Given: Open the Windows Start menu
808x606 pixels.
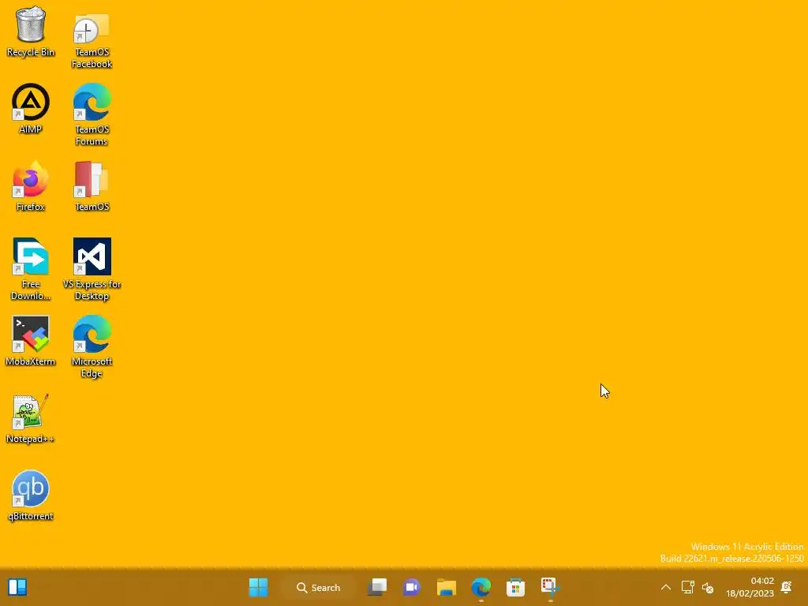Looking at the screenshot, I should click(x=258, y=587).
